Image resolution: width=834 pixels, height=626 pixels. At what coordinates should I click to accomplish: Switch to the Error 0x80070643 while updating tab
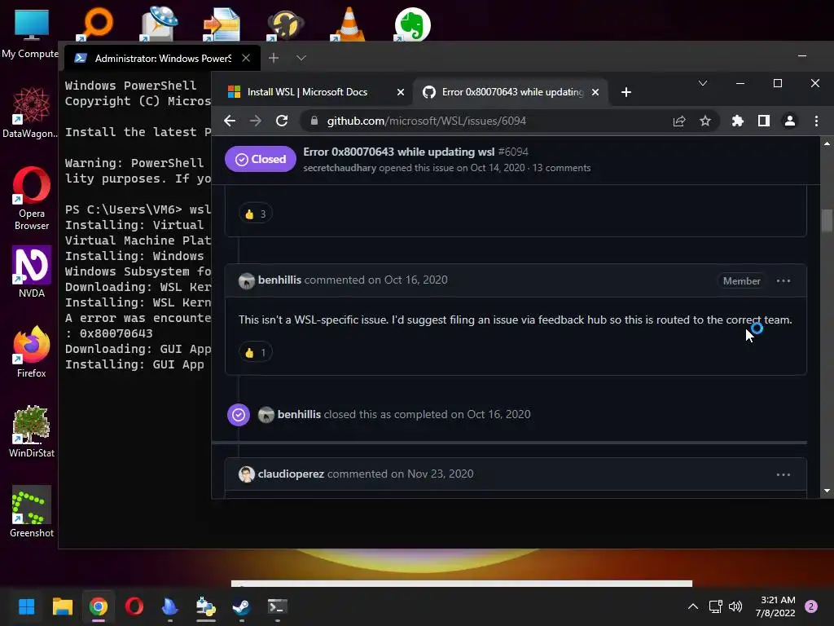click(x=509, y=92)
